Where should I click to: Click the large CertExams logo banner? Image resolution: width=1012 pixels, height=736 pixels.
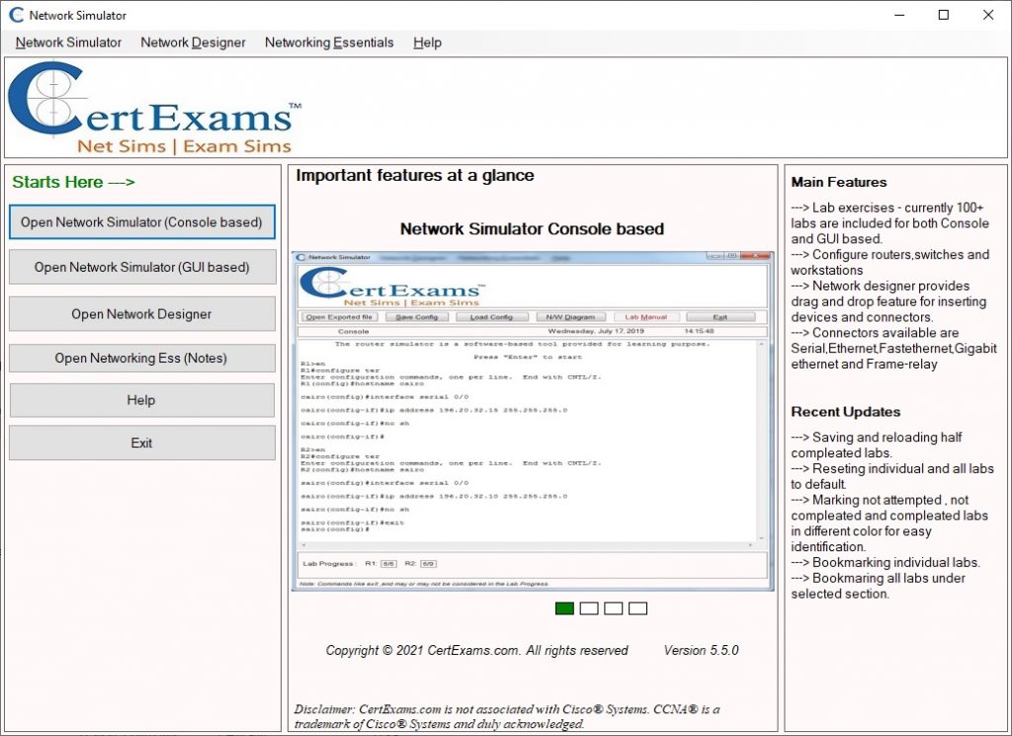tap(148, 104)
